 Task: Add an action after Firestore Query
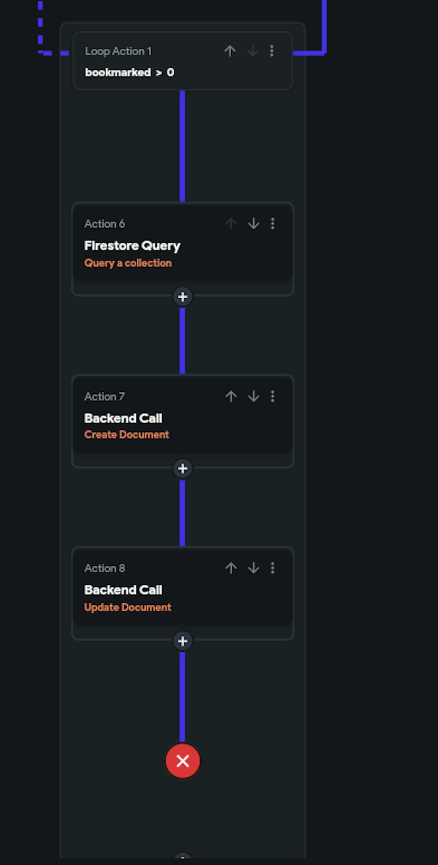(183, 297)
